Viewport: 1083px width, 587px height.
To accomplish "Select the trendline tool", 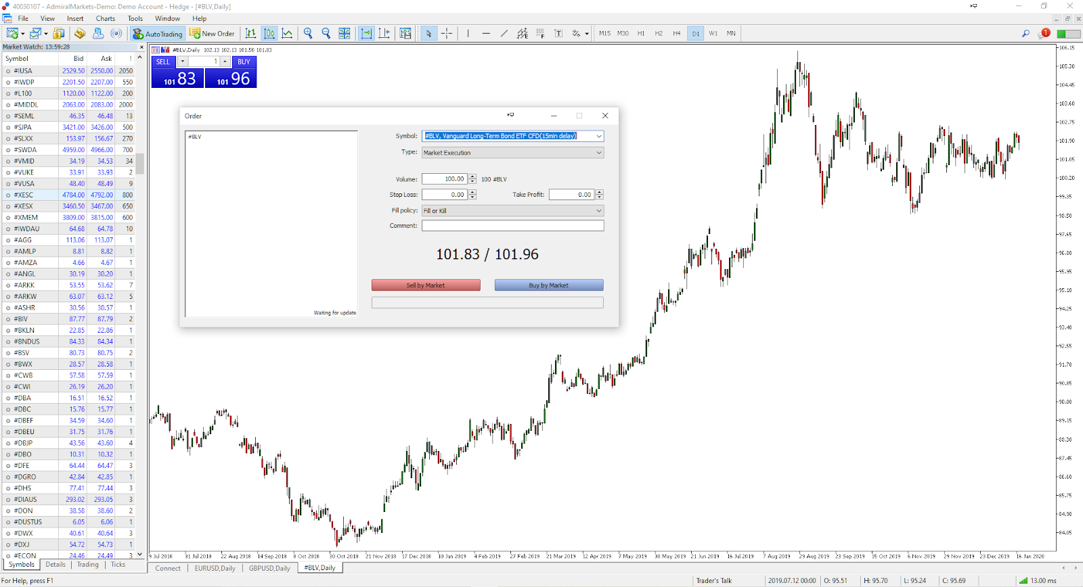I will tap(504, 33).
